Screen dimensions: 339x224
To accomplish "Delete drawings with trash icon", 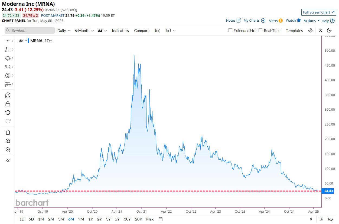I will 8,132.
